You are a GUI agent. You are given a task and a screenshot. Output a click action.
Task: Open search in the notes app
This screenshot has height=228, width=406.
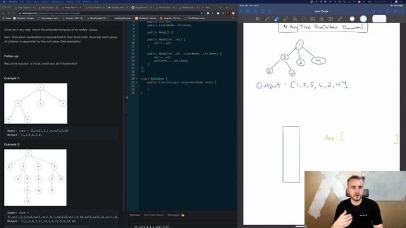click(x=255, y=11)
